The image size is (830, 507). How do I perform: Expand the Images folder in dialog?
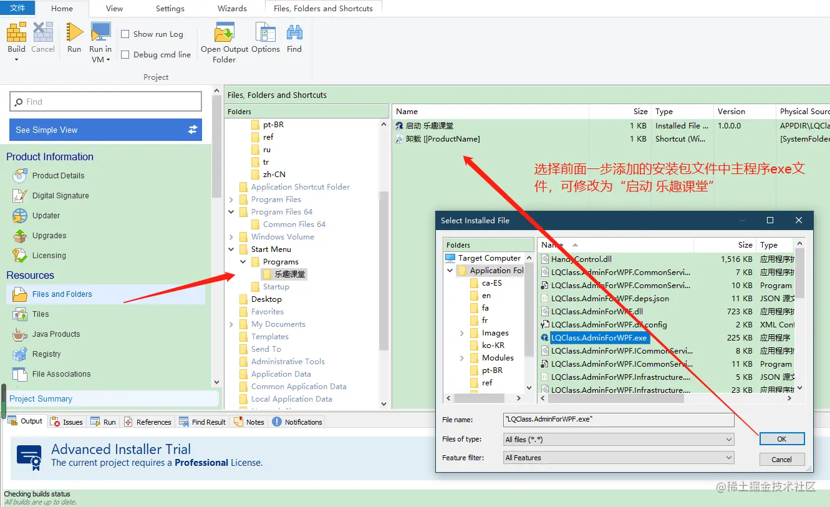pos(462,333)
